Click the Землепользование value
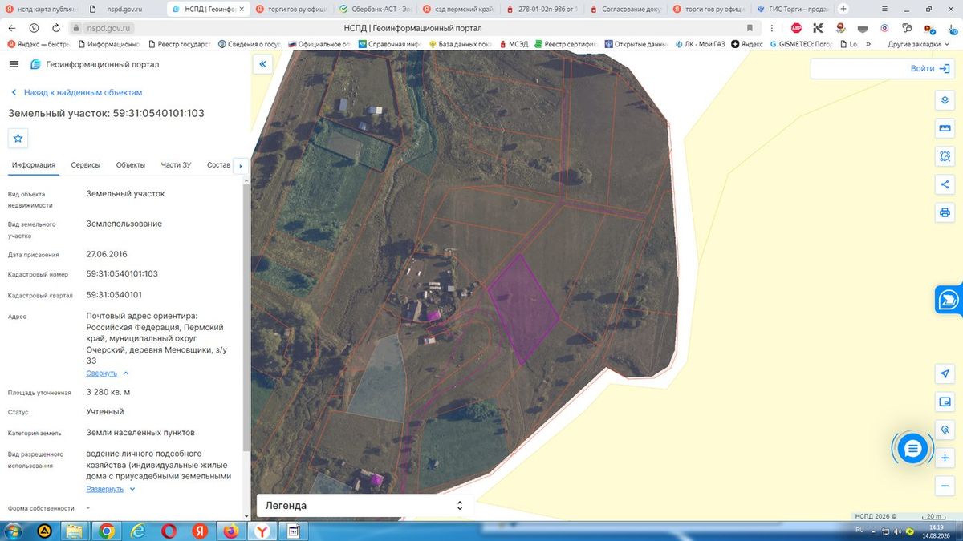The image size is (963, 541). [x=124, y=224]
